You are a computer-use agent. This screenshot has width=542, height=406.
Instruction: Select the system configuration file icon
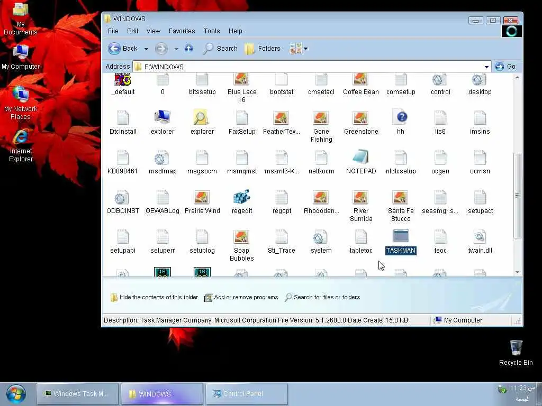pos(321,237)
